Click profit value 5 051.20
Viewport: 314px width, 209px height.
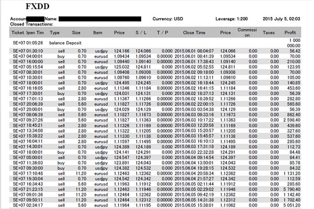292,205
